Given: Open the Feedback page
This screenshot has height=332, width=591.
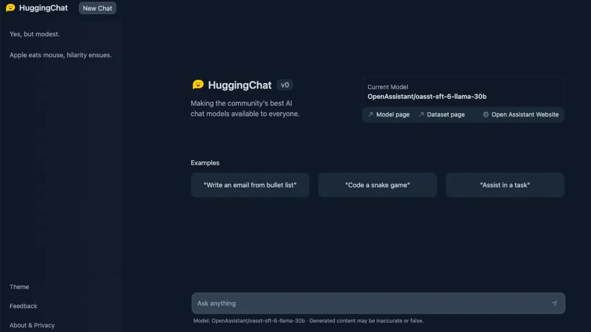Looking at the screenshot, I should click(23, 306).
